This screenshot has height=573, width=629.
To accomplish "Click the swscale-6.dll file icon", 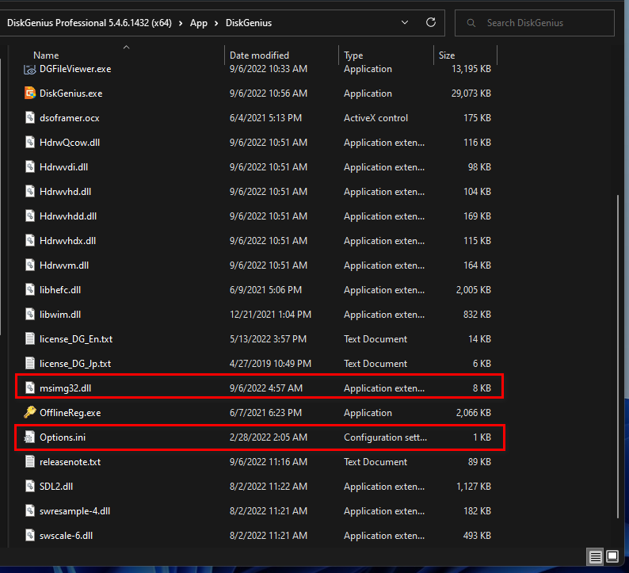I will 30,535.
